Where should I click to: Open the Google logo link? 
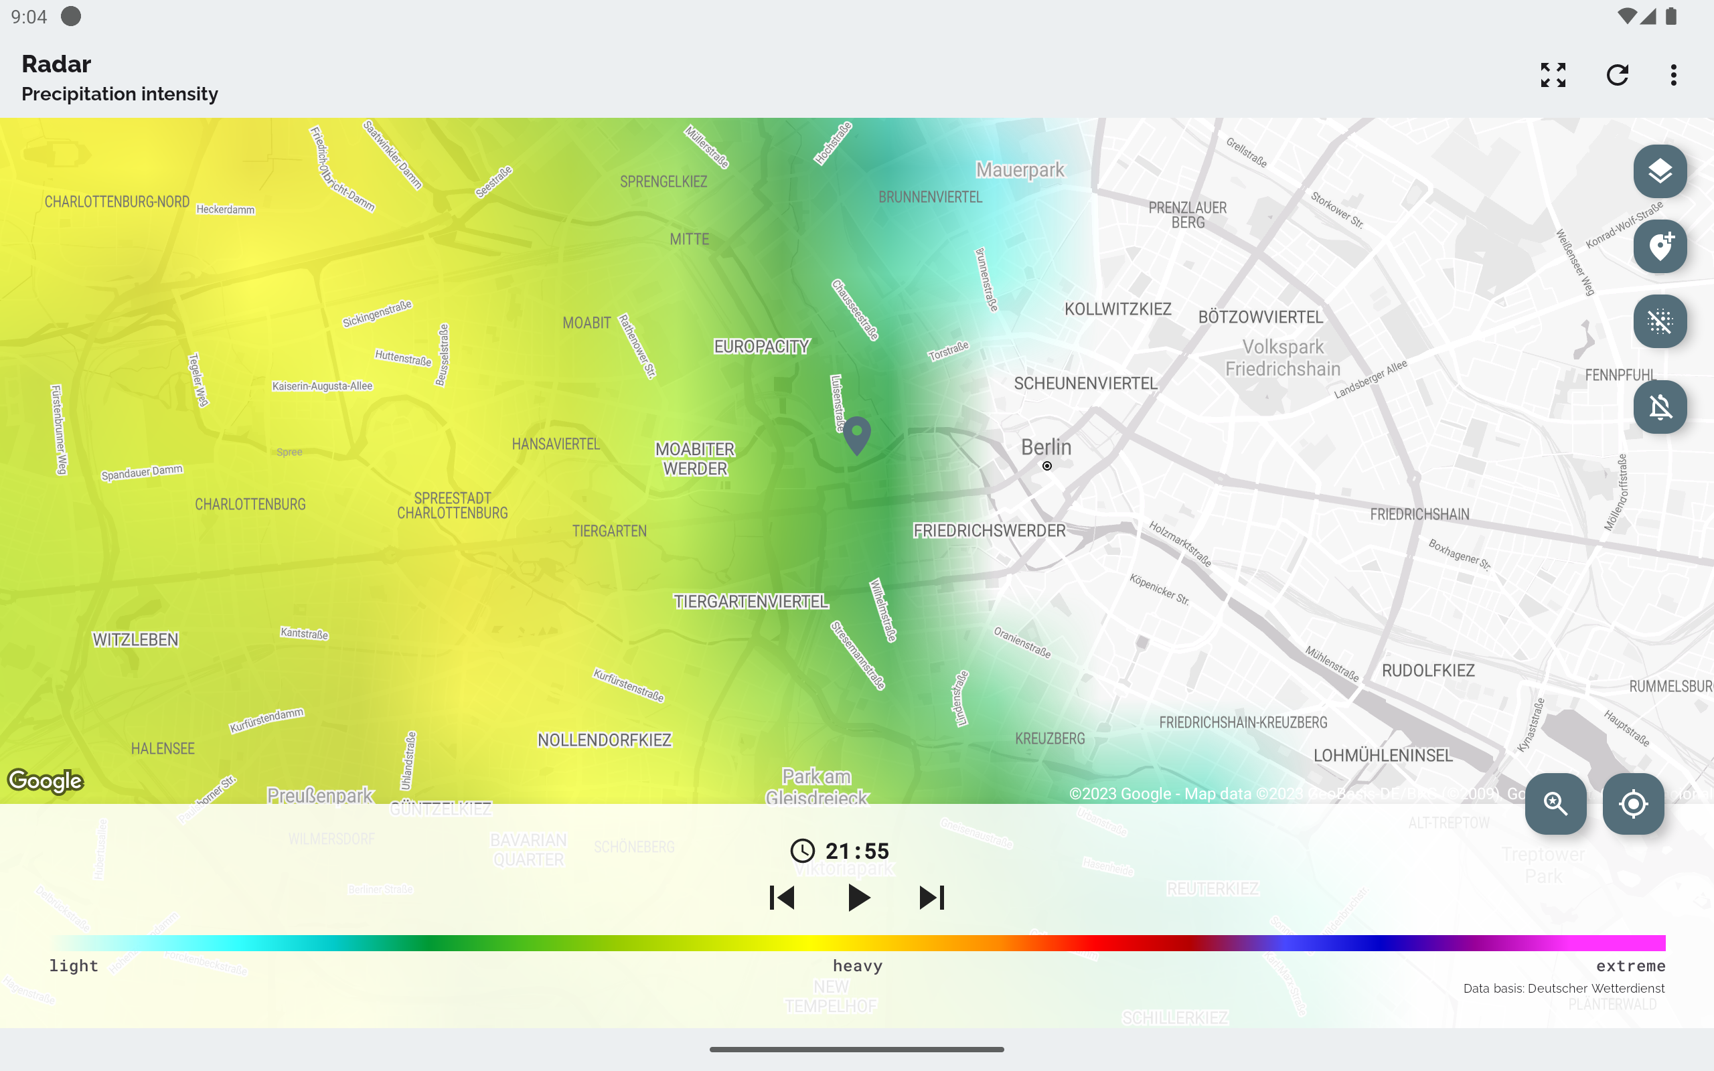click(46, 780)
